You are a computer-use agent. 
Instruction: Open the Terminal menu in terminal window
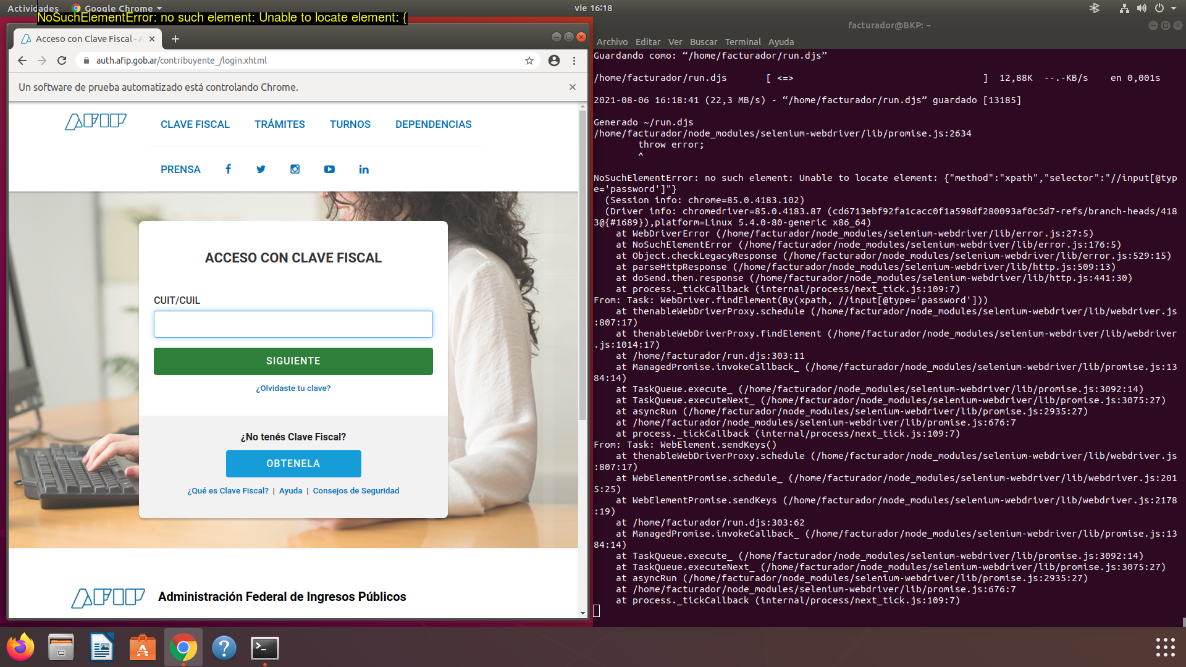743,42
